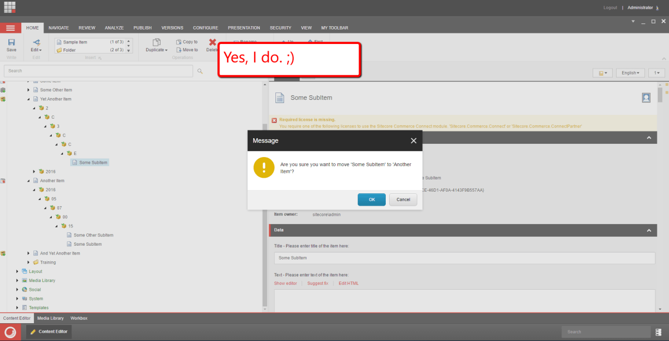669x341 pixels.
Task: Open the Duplicate dropdown
Action: pyautogui.click(x=156, y=50)
